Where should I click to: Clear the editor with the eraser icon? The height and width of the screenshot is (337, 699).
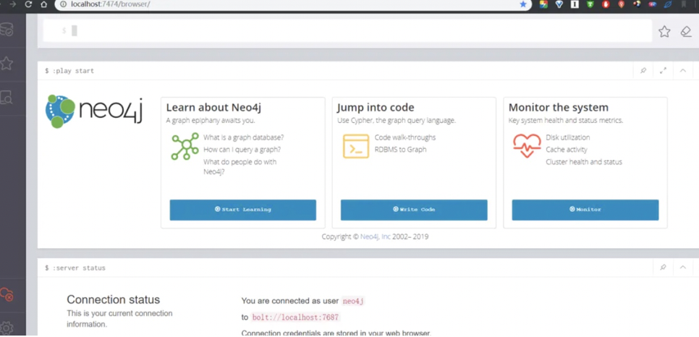pos(686,31)
